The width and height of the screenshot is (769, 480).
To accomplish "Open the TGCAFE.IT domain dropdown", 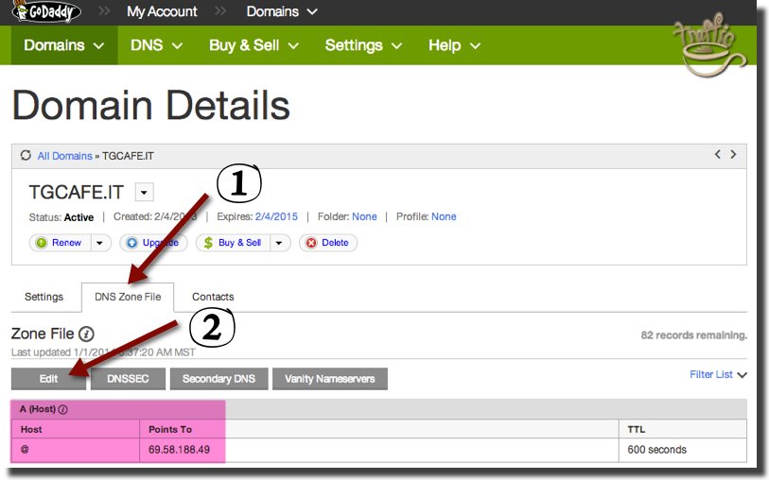I will coord(144,193).
